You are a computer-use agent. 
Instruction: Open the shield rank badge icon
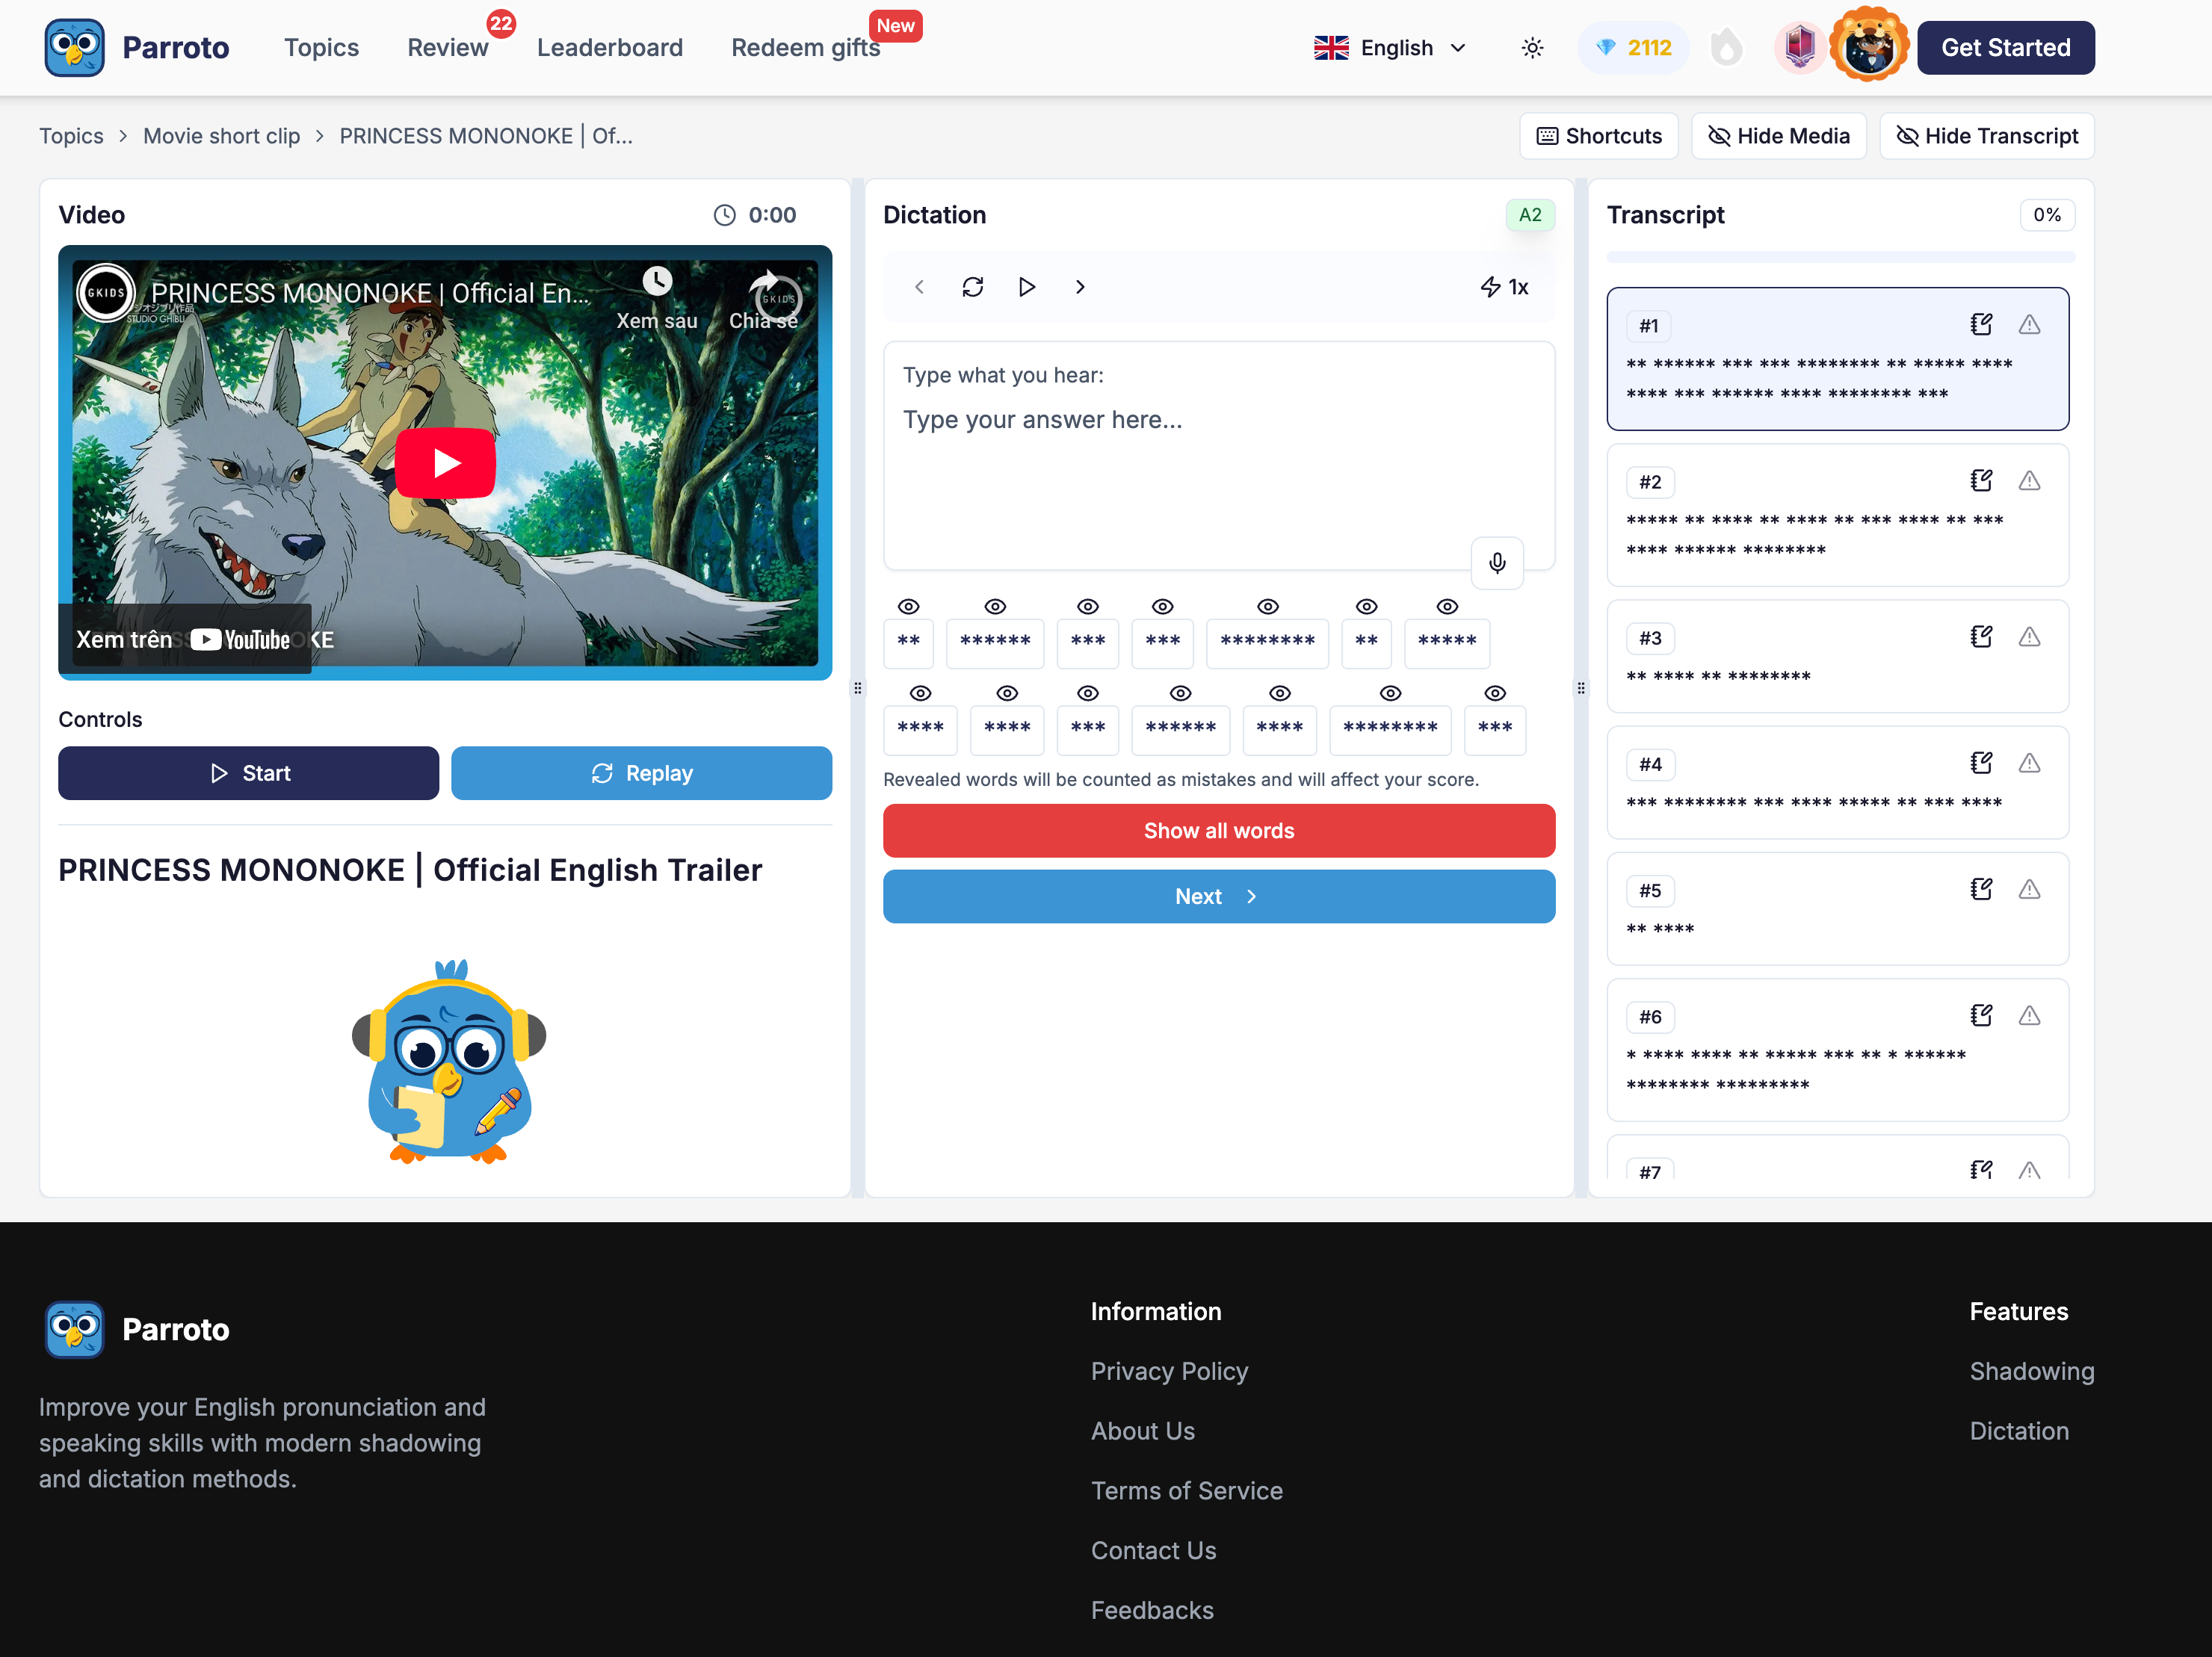(1800, 47)
